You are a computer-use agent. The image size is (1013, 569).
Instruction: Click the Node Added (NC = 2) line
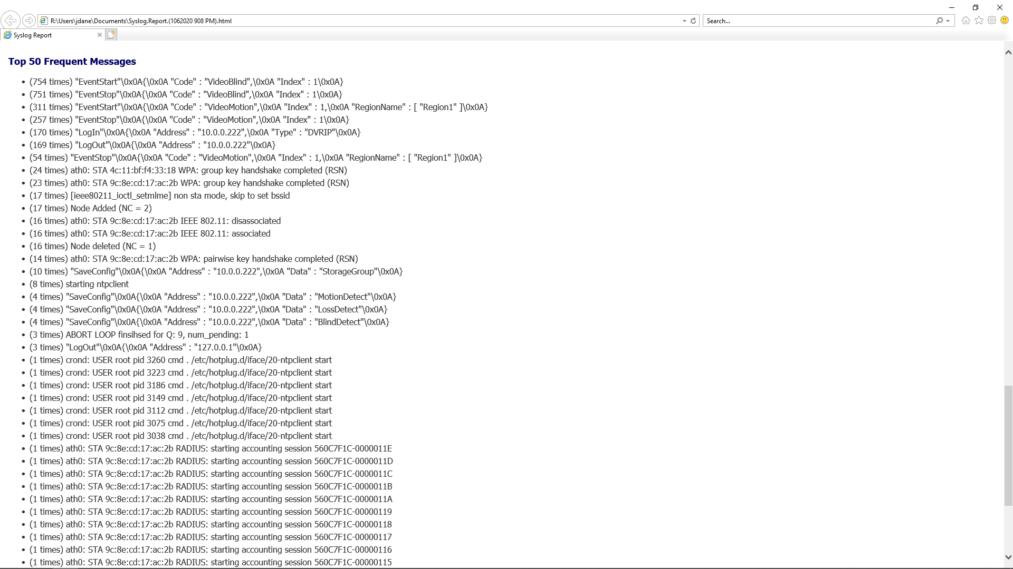tap(91, 209)
